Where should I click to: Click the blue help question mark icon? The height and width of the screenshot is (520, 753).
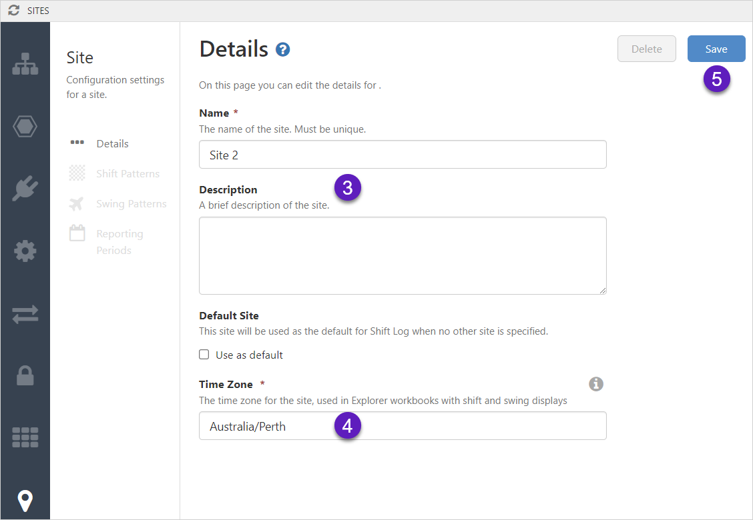coord(283,49)
